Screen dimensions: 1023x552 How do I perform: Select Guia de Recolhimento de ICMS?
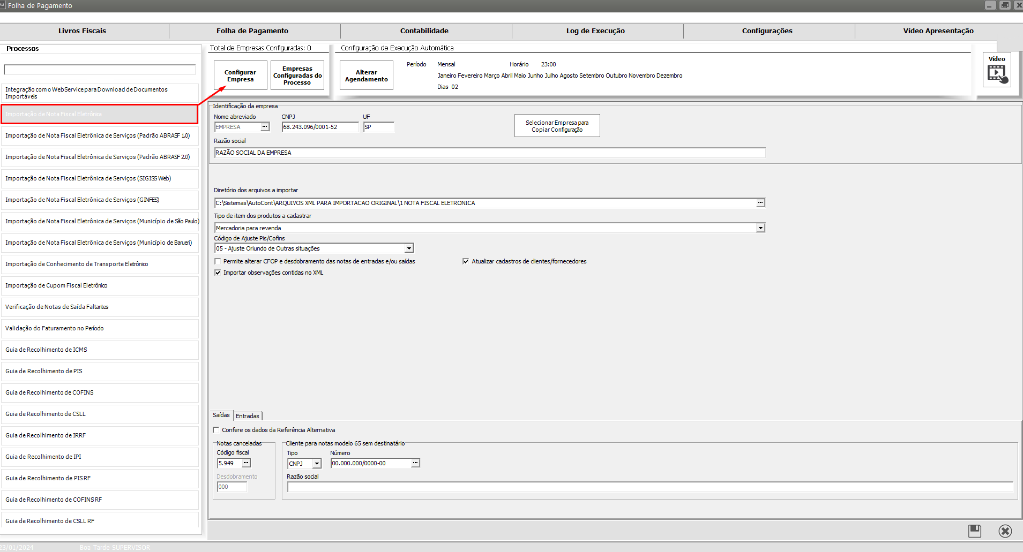click(100, 350)
